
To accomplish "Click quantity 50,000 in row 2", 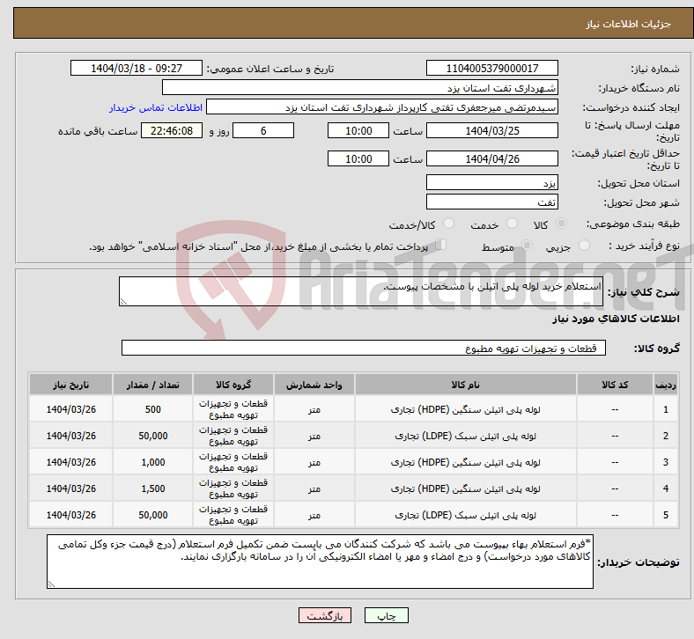I will point(153,436).
